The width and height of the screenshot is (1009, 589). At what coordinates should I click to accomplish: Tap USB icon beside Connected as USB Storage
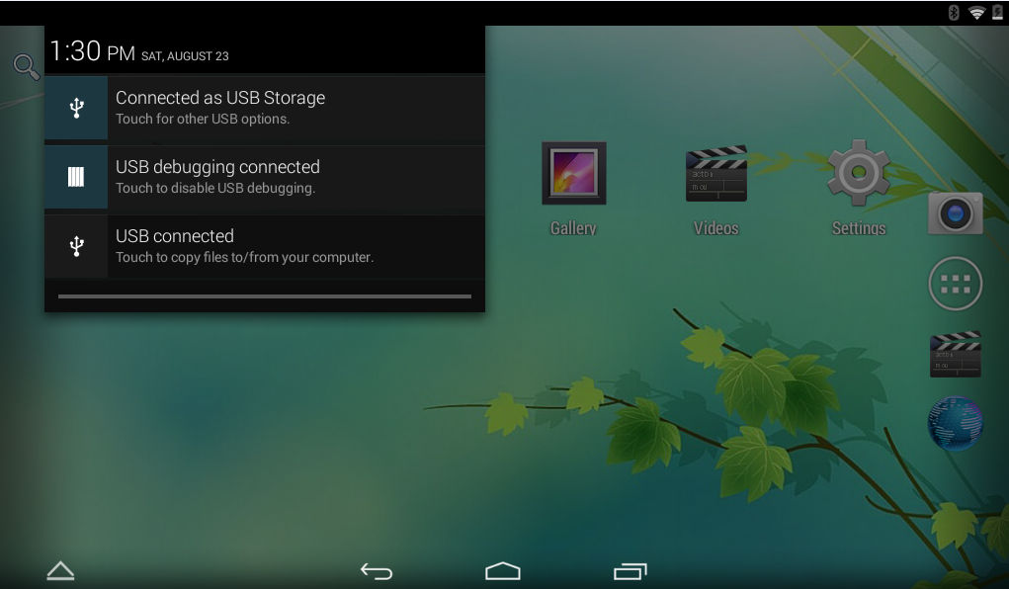tap(76, 108)
